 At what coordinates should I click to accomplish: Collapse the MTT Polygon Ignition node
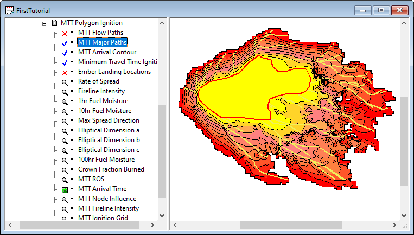44,23
